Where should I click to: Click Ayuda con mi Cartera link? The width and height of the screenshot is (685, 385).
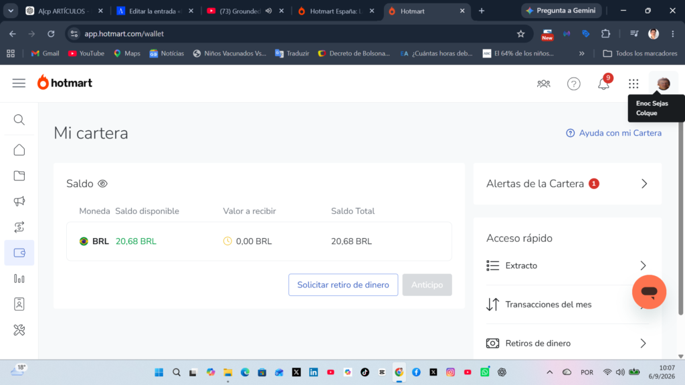613,133
